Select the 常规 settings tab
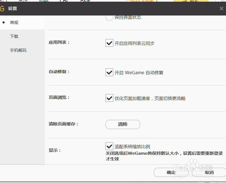The width and height of the screenshot is (226, 183). [x=22, y=22]
